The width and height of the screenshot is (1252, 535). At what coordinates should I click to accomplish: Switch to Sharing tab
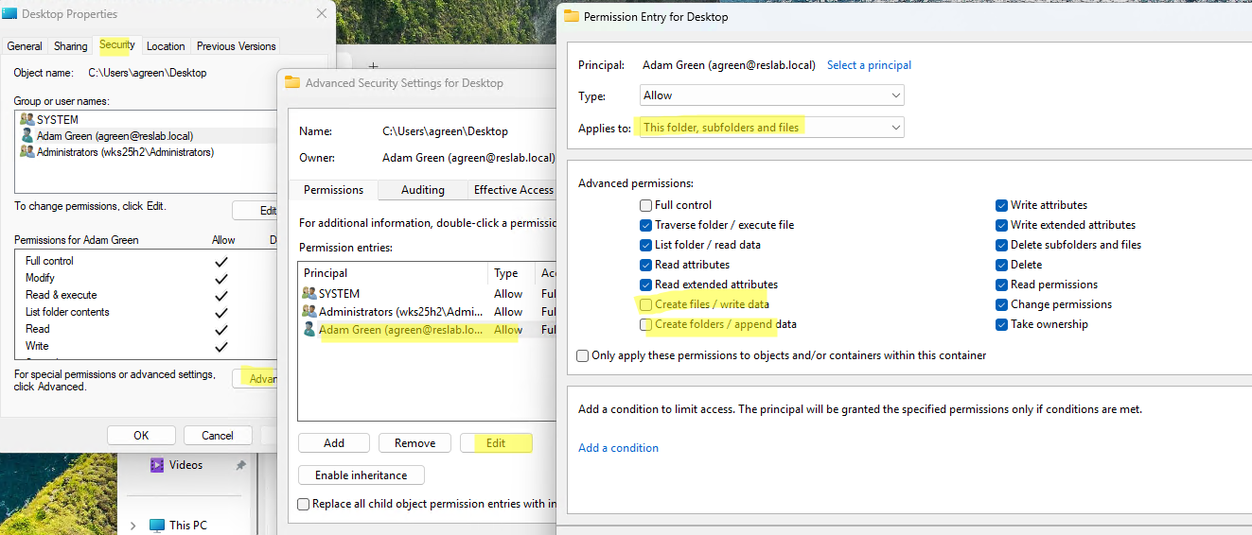71,46
